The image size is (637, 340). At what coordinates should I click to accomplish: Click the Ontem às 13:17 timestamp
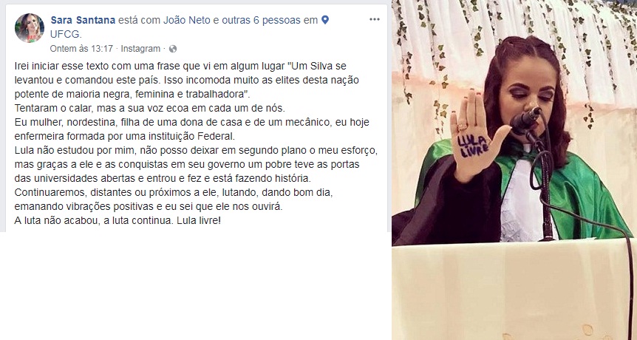pyautogui.click(x=81, y=49)
